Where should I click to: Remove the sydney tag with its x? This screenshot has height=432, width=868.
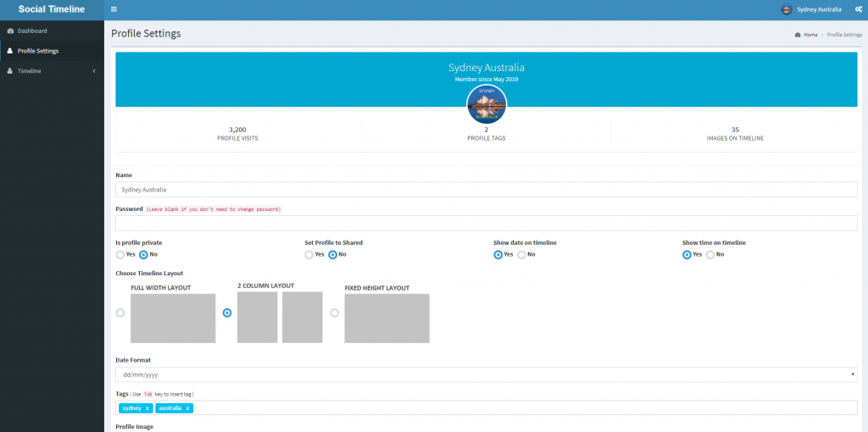click(147, 408)
